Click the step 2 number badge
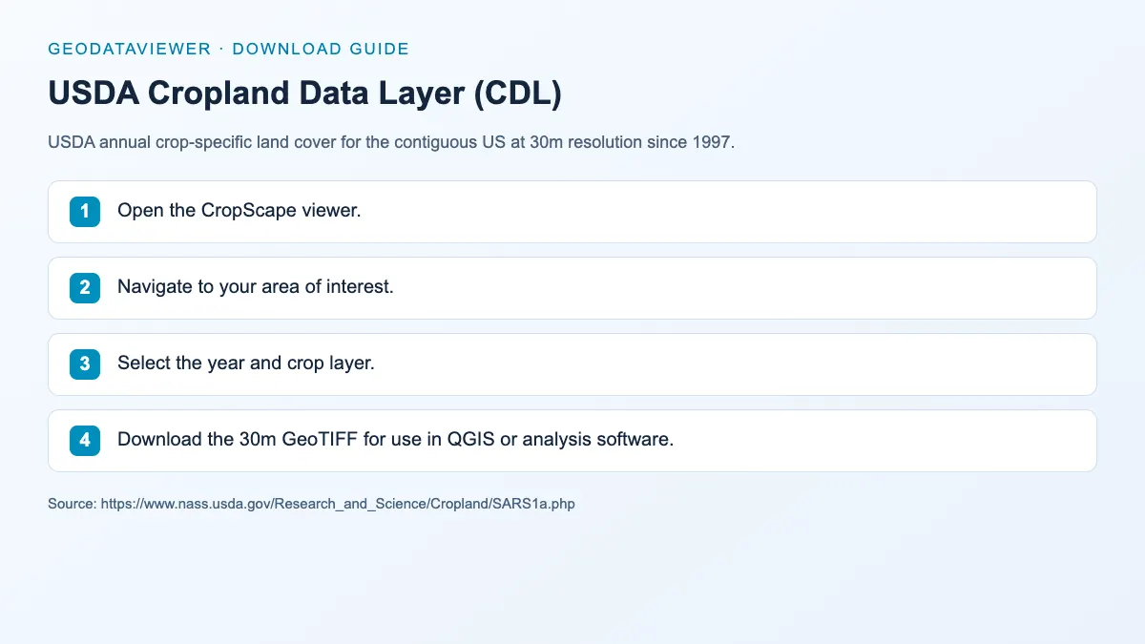This screenshot has height=644, width=1145. 85,288
